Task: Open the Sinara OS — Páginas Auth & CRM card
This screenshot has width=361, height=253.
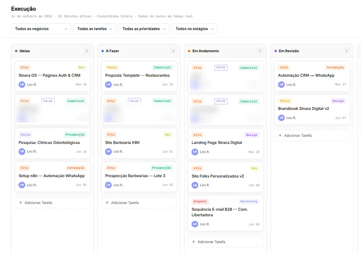Action: 53,76
